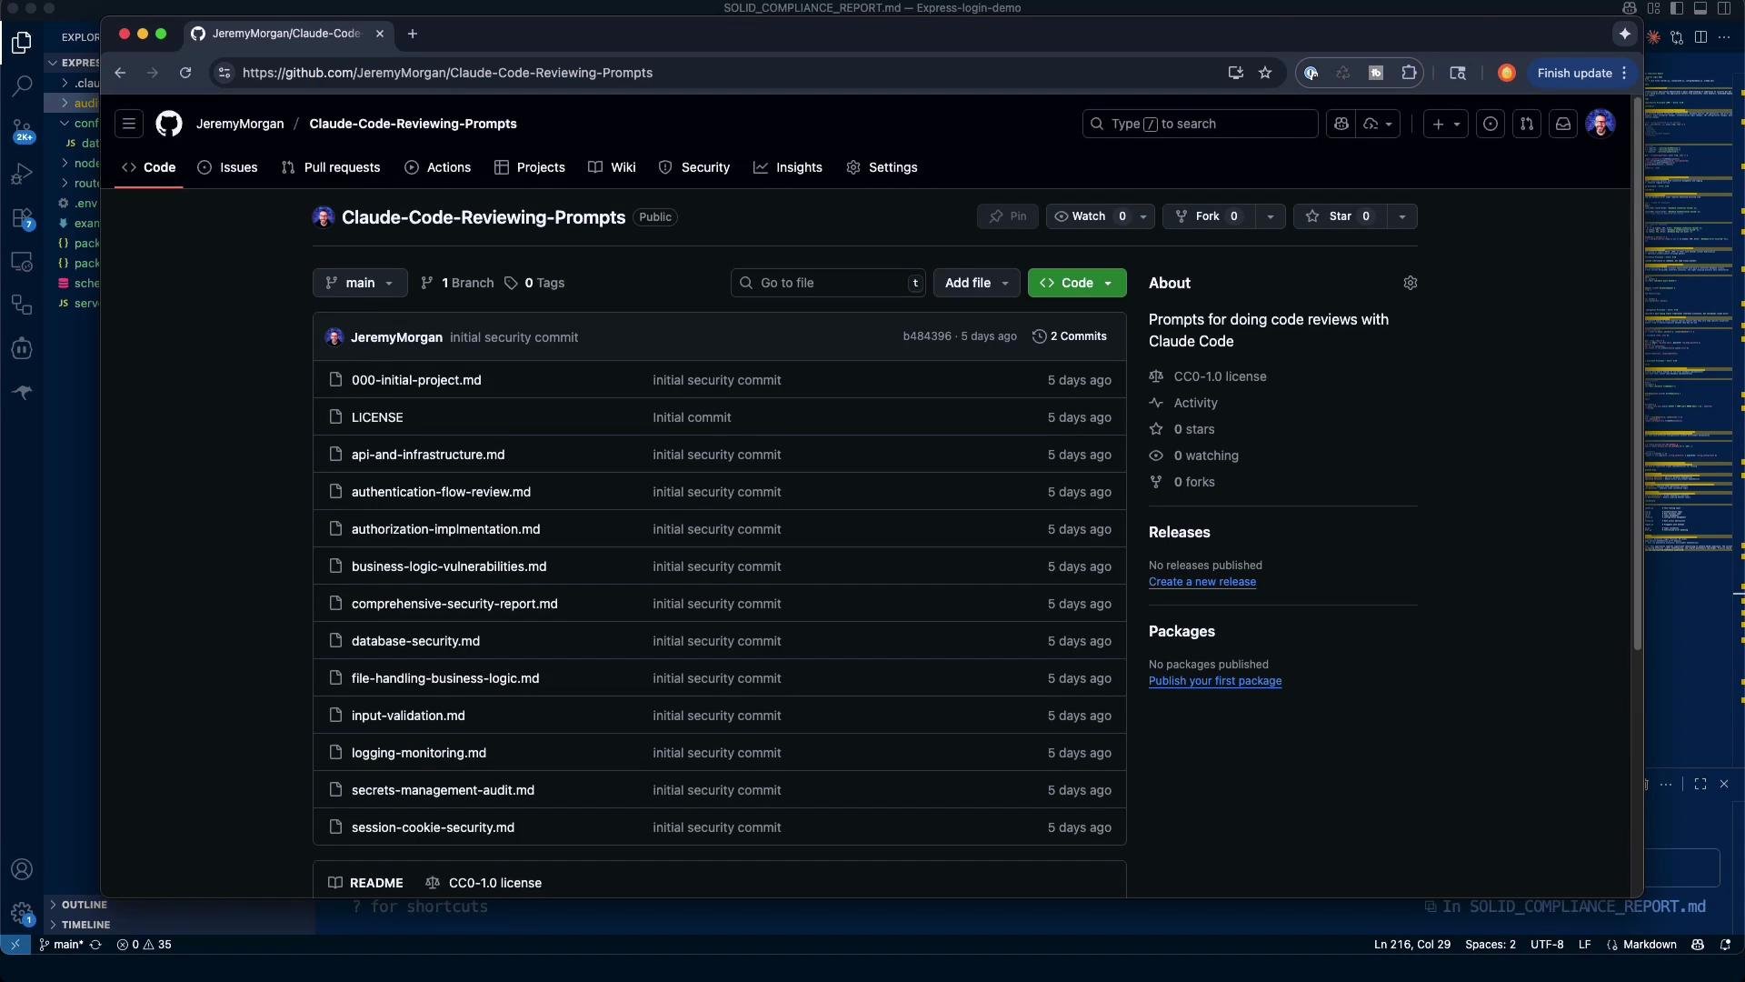This screenshot has height=982, width=1745.
Task: Open GitHub global navigation hamburger menu
Action: 129,124
